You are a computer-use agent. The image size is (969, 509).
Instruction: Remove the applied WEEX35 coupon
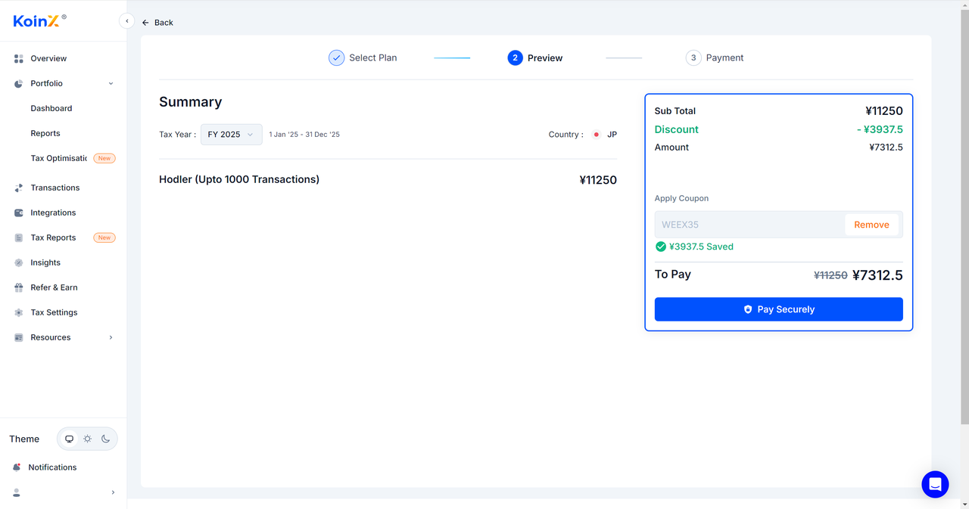(x=871, y=225)
